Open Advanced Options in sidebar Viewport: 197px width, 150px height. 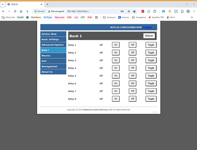(53, 45)
